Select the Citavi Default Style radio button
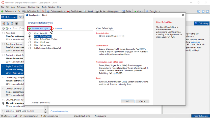The height and width of the screenshot is (118, 210). coord(30,36)
